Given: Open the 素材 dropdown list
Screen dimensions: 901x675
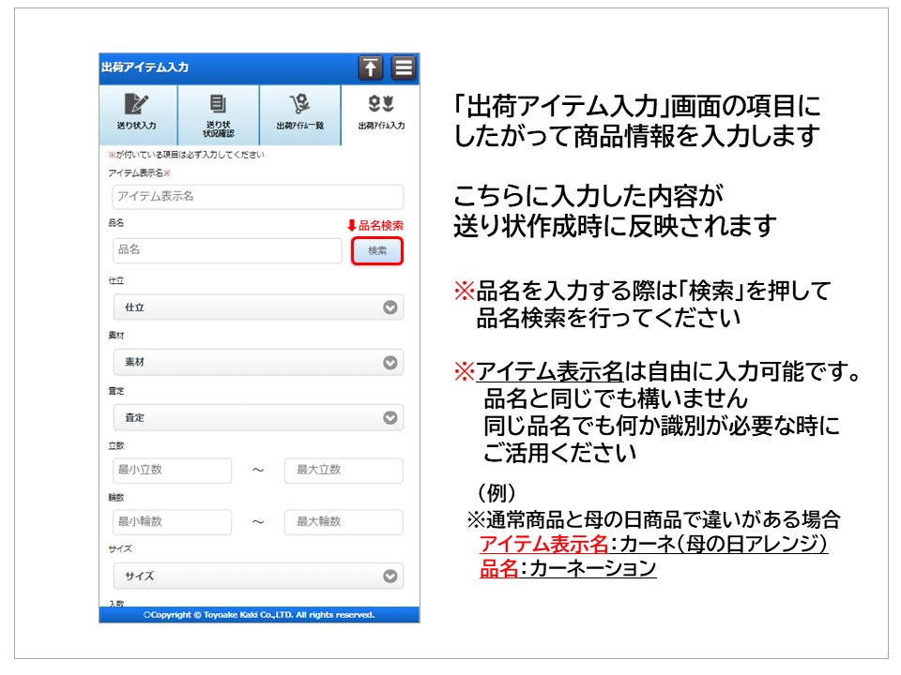Looking at the screenshot, I should (x=258, y=362).
